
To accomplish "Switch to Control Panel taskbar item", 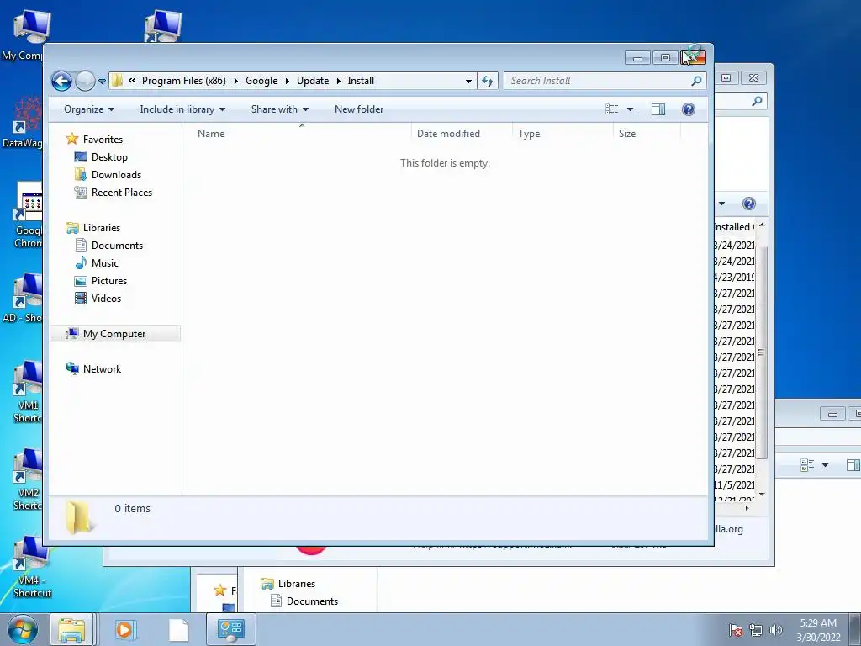I will tap(230, 629).
